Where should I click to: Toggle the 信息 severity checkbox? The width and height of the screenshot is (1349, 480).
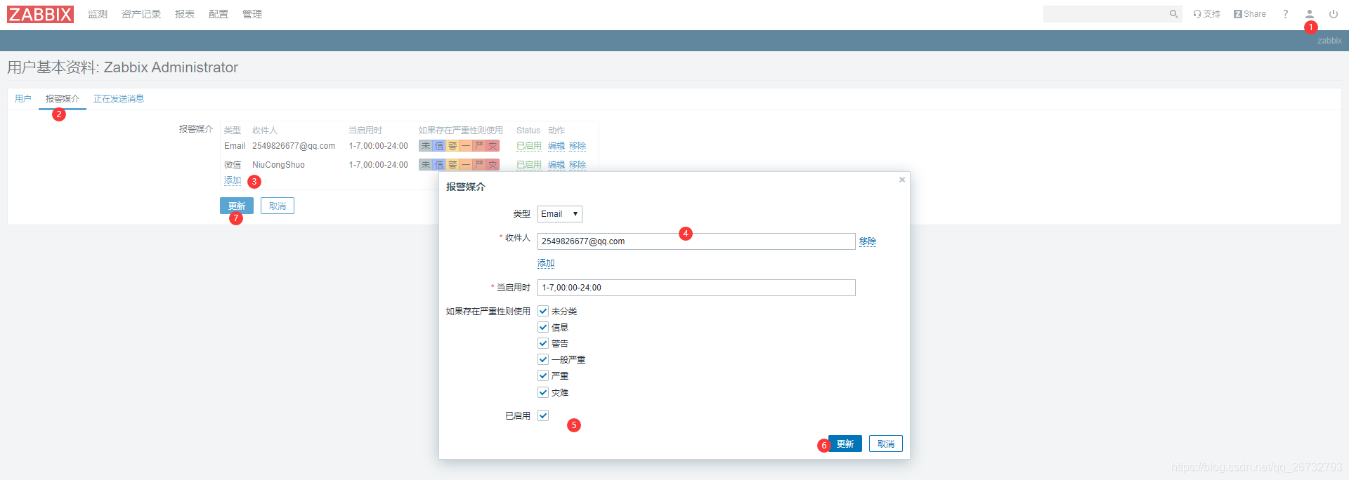pyautogui.click(x=543, y=327)
